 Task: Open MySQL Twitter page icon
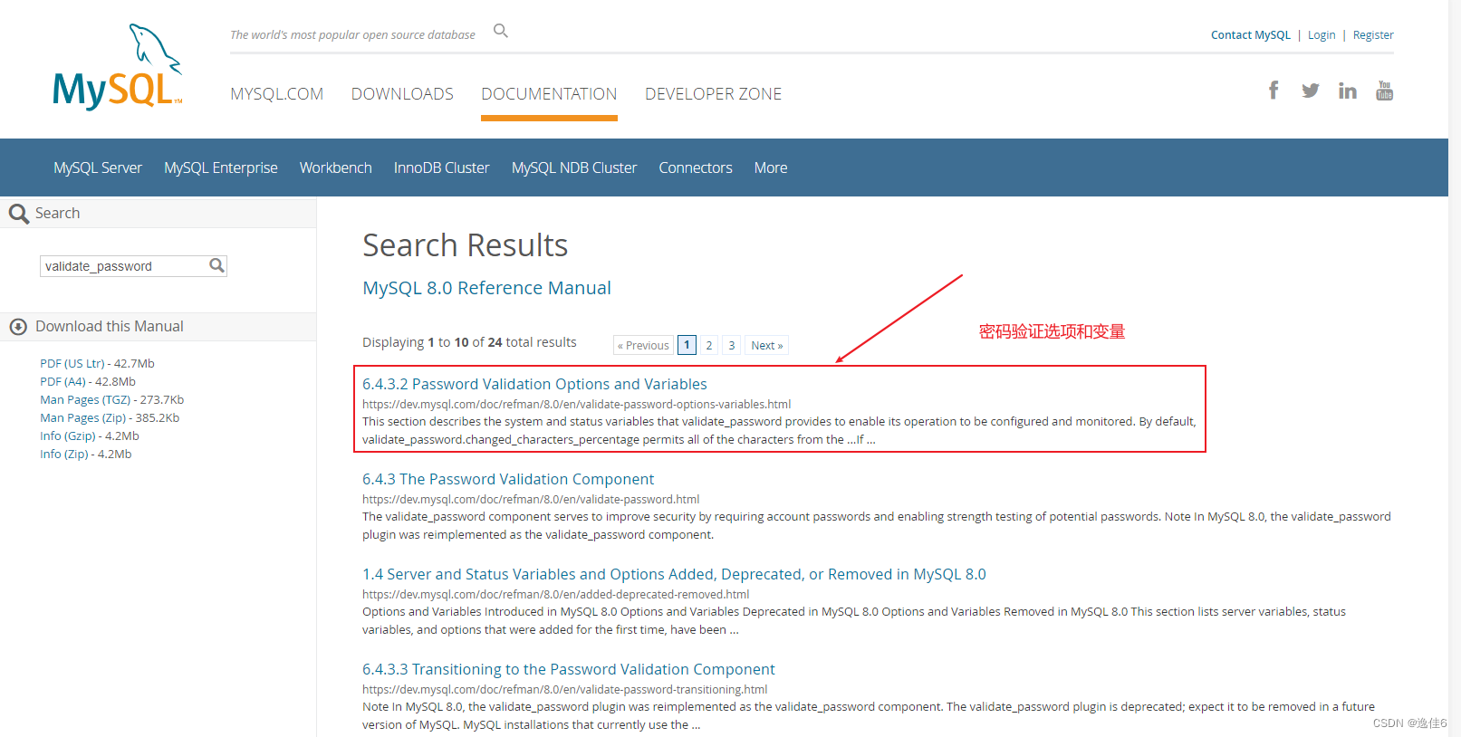[1310, 91]
